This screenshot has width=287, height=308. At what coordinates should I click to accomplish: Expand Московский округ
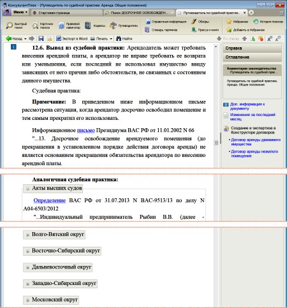[27, 300]
